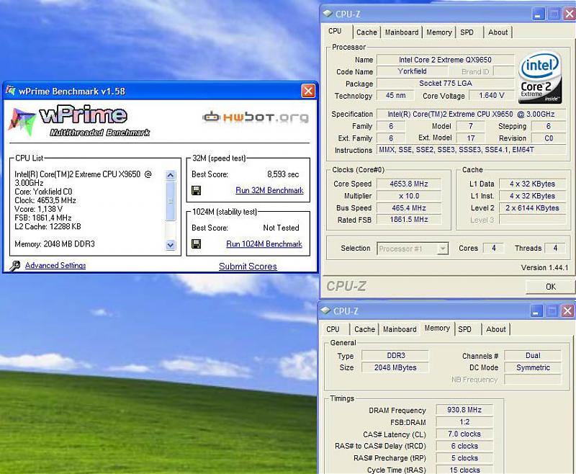Click the DC Mode value Symmetric
The width and height of the screenshot is (576, 474).
pyautogui.click(x=533, y=367)
